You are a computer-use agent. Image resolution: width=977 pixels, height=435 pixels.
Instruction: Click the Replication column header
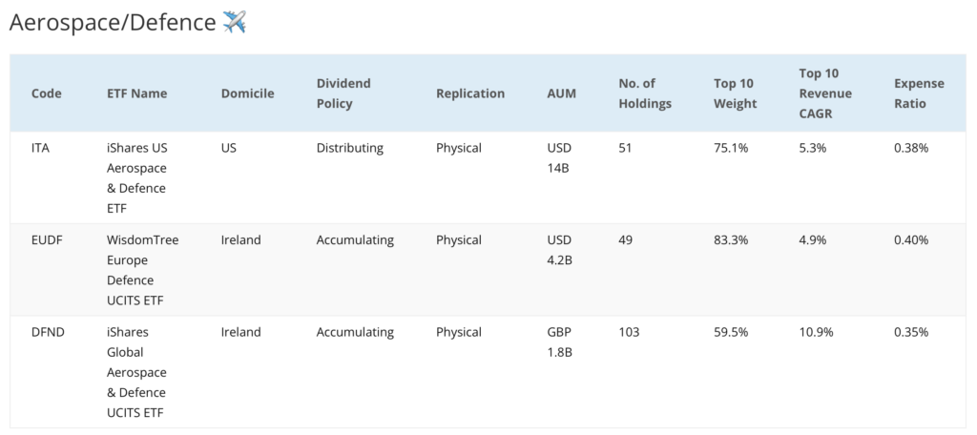point(470,93)
